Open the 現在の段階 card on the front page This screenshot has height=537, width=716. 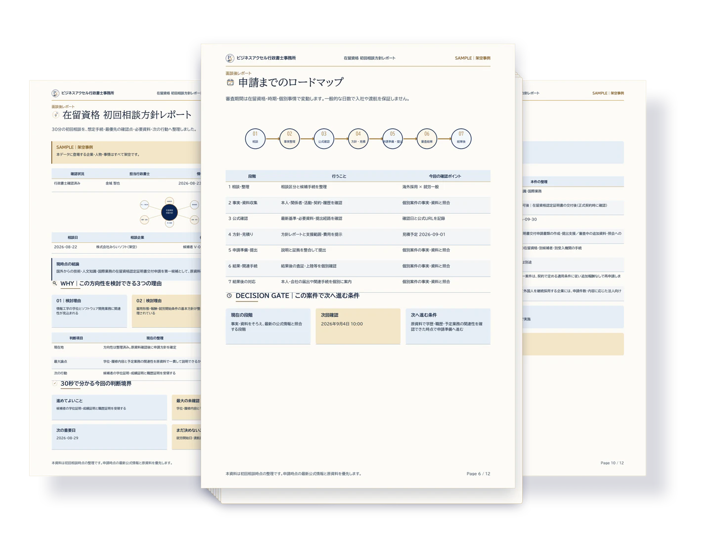click(x=268, y=326)
